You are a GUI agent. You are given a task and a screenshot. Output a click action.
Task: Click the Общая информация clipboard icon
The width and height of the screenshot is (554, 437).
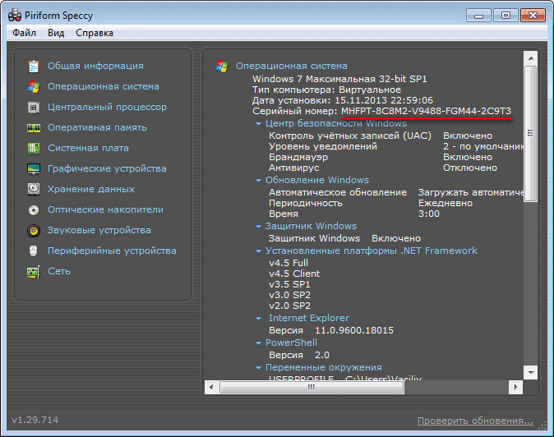coord(34,66)
